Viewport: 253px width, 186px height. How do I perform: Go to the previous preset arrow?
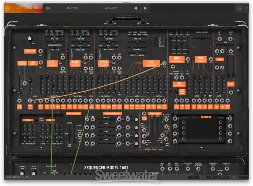click(x=136, y=8)
